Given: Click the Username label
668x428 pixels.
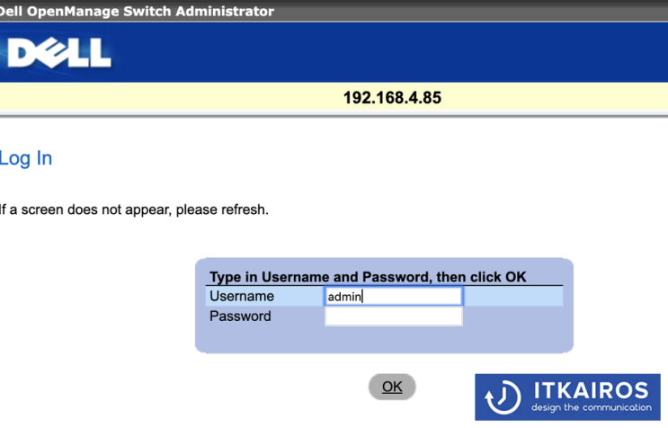Looking at the screenshot, I should coord(242,297).
